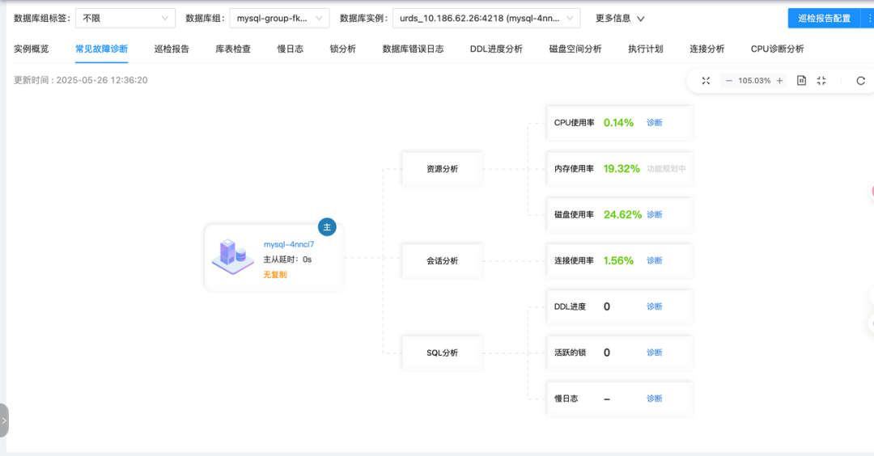Select the 资源分析 node box
Image resolution: width=874 pixels, height=456 pixels.
point(442,169)
